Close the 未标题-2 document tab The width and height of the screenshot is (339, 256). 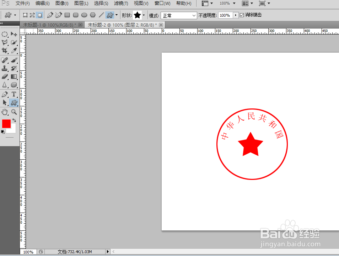(x=161, y=25)
